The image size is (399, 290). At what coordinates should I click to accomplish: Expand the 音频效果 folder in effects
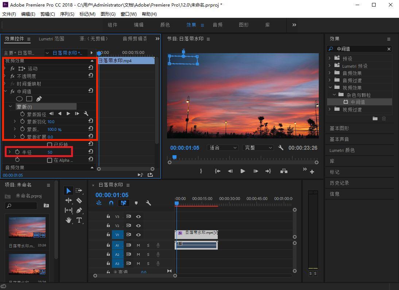click(330, 73)
